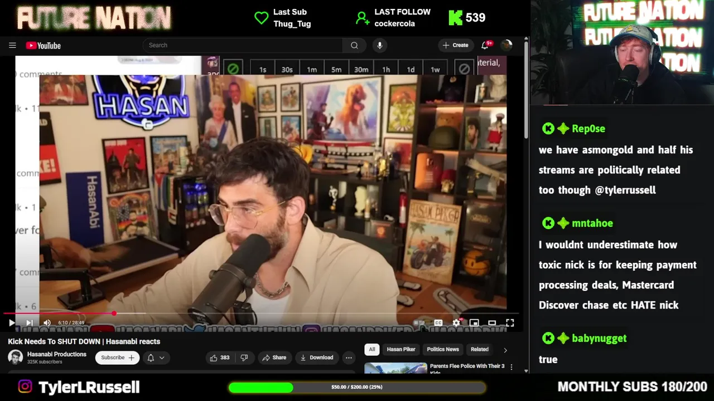Click the Instagram icon in overlay

(25, 387)
